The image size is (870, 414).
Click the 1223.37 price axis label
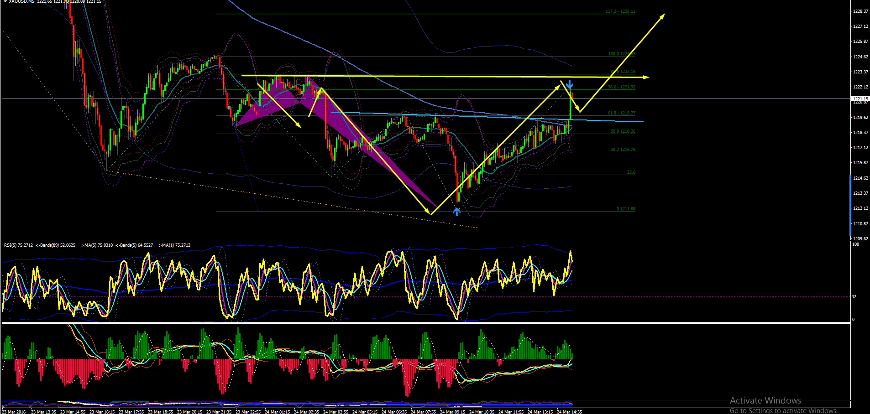click(x=860, y=72)
